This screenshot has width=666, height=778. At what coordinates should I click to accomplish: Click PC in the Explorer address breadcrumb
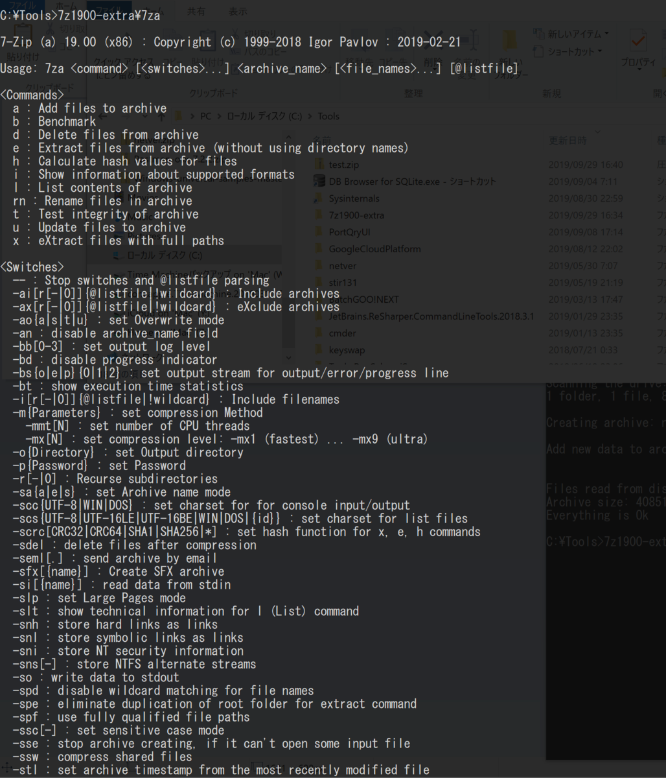206,116
